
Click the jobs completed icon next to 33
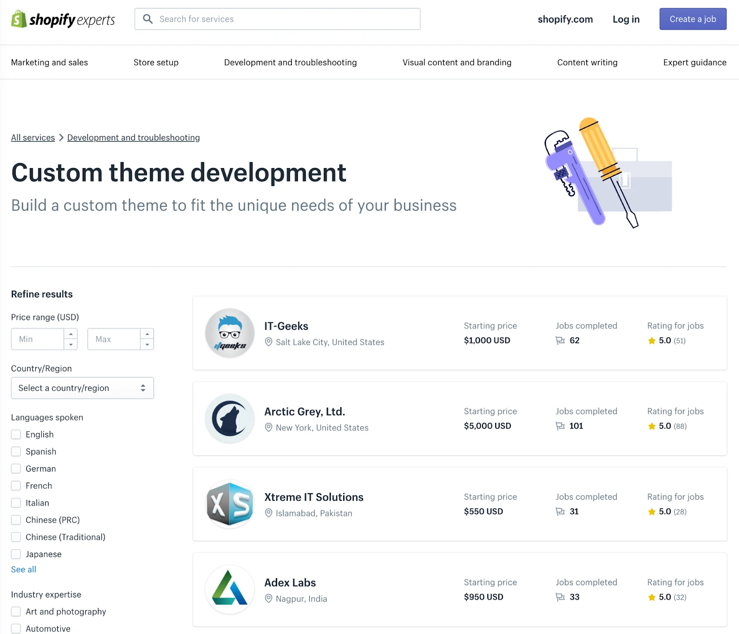click(x=560, y=597)
